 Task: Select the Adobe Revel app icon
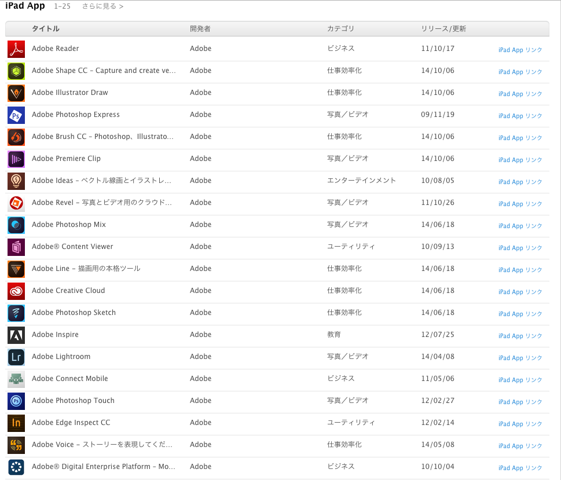coord(16,203)
